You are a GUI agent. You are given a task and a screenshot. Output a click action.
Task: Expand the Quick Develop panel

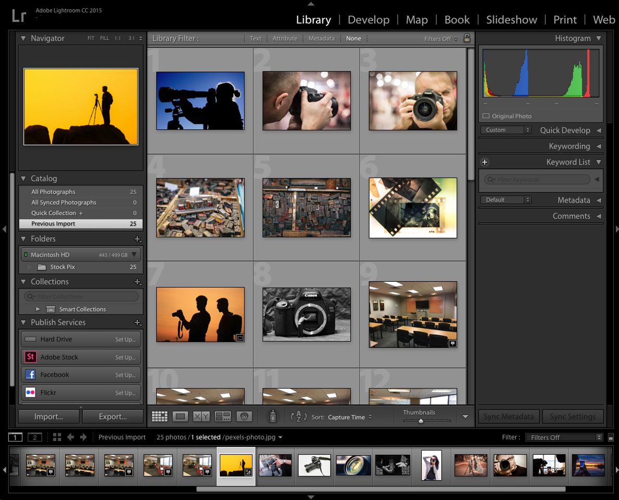point(599,130)
